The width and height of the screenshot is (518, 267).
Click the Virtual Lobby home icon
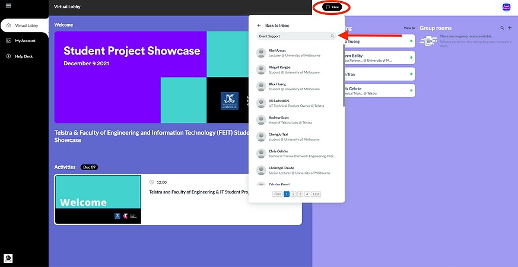point(9,26)
